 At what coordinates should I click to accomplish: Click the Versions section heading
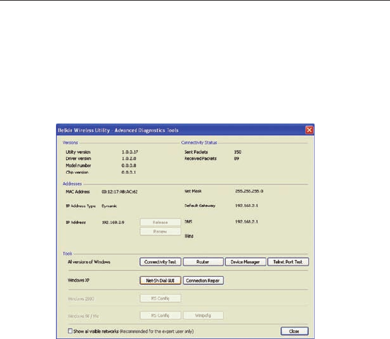point(70,143)
